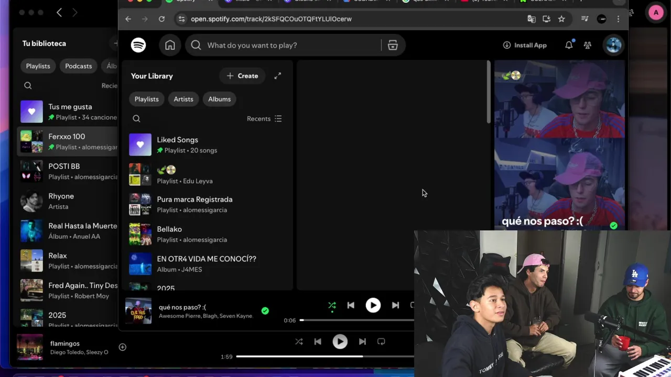The width and height of the screenshot is (671, 377).
Task: Select Playlists chip in background app
Action: [38, 66]
